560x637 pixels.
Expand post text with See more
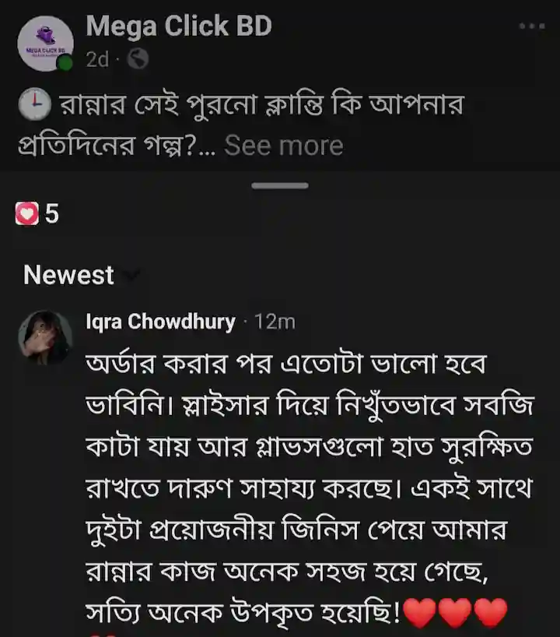(284, 146)
